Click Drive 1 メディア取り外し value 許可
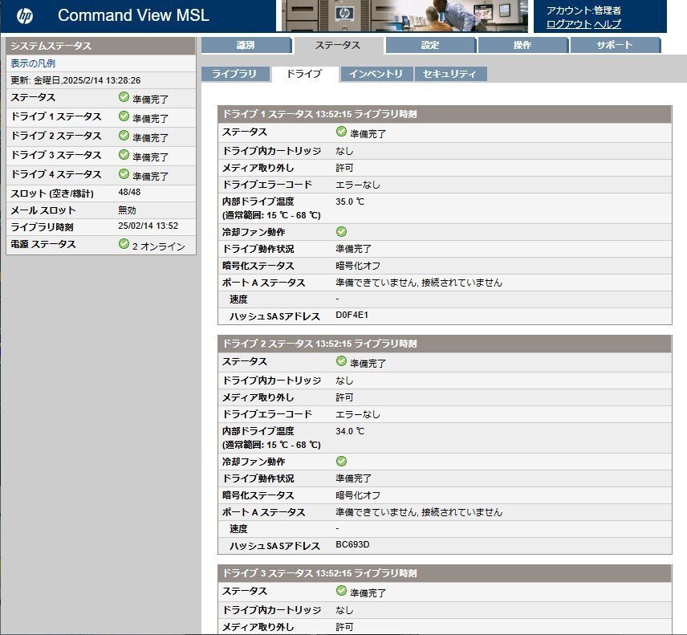The height and width of the screenshot is (635, 687). 344,168
